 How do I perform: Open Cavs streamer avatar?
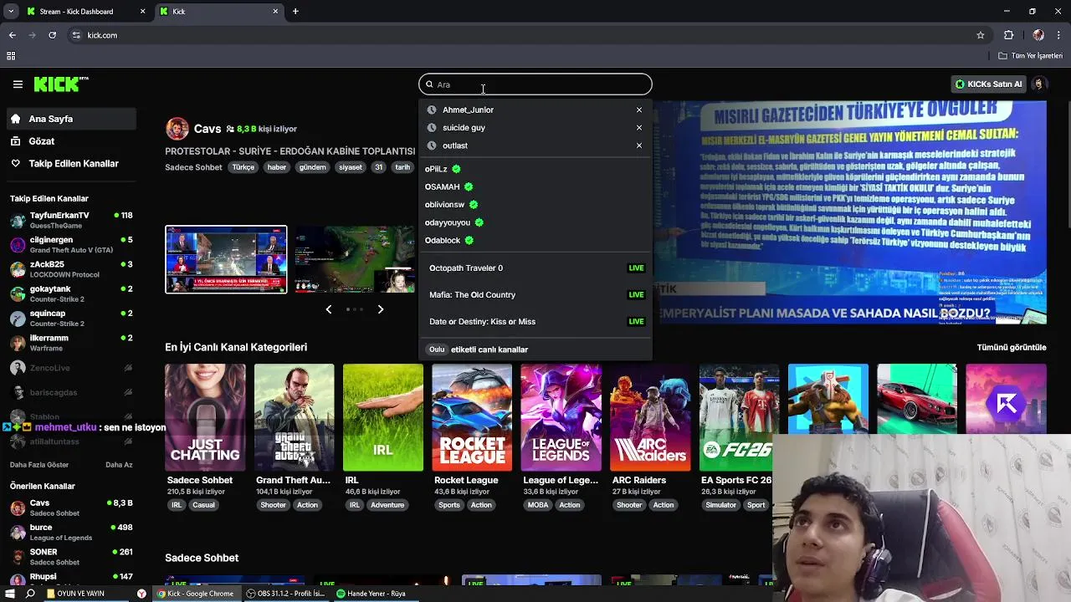pos(177,129)
